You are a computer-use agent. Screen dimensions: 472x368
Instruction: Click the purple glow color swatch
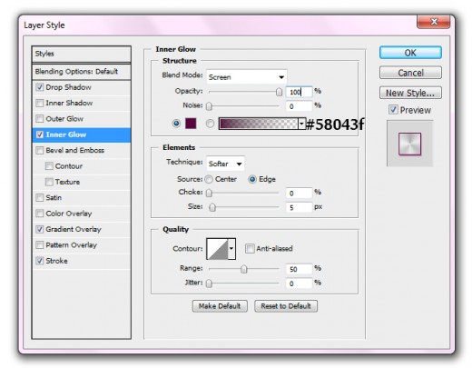coord(191,124)
